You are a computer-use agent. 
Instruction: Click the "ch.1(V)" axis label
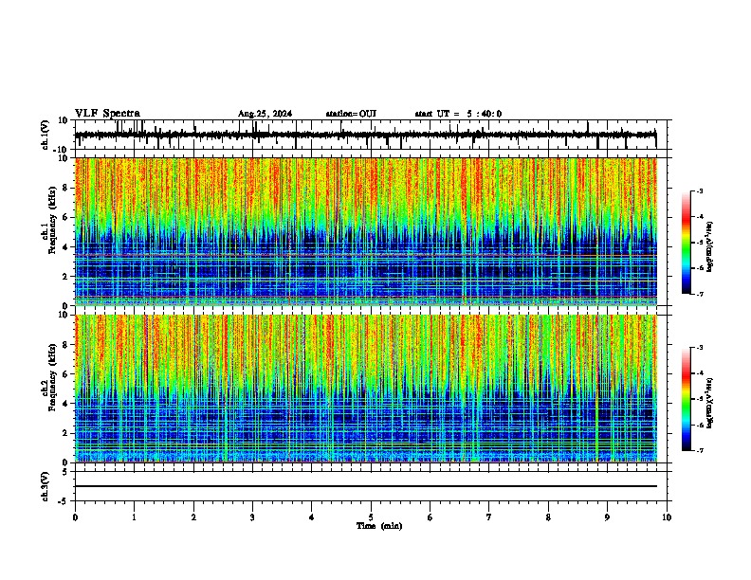point(46,135)
